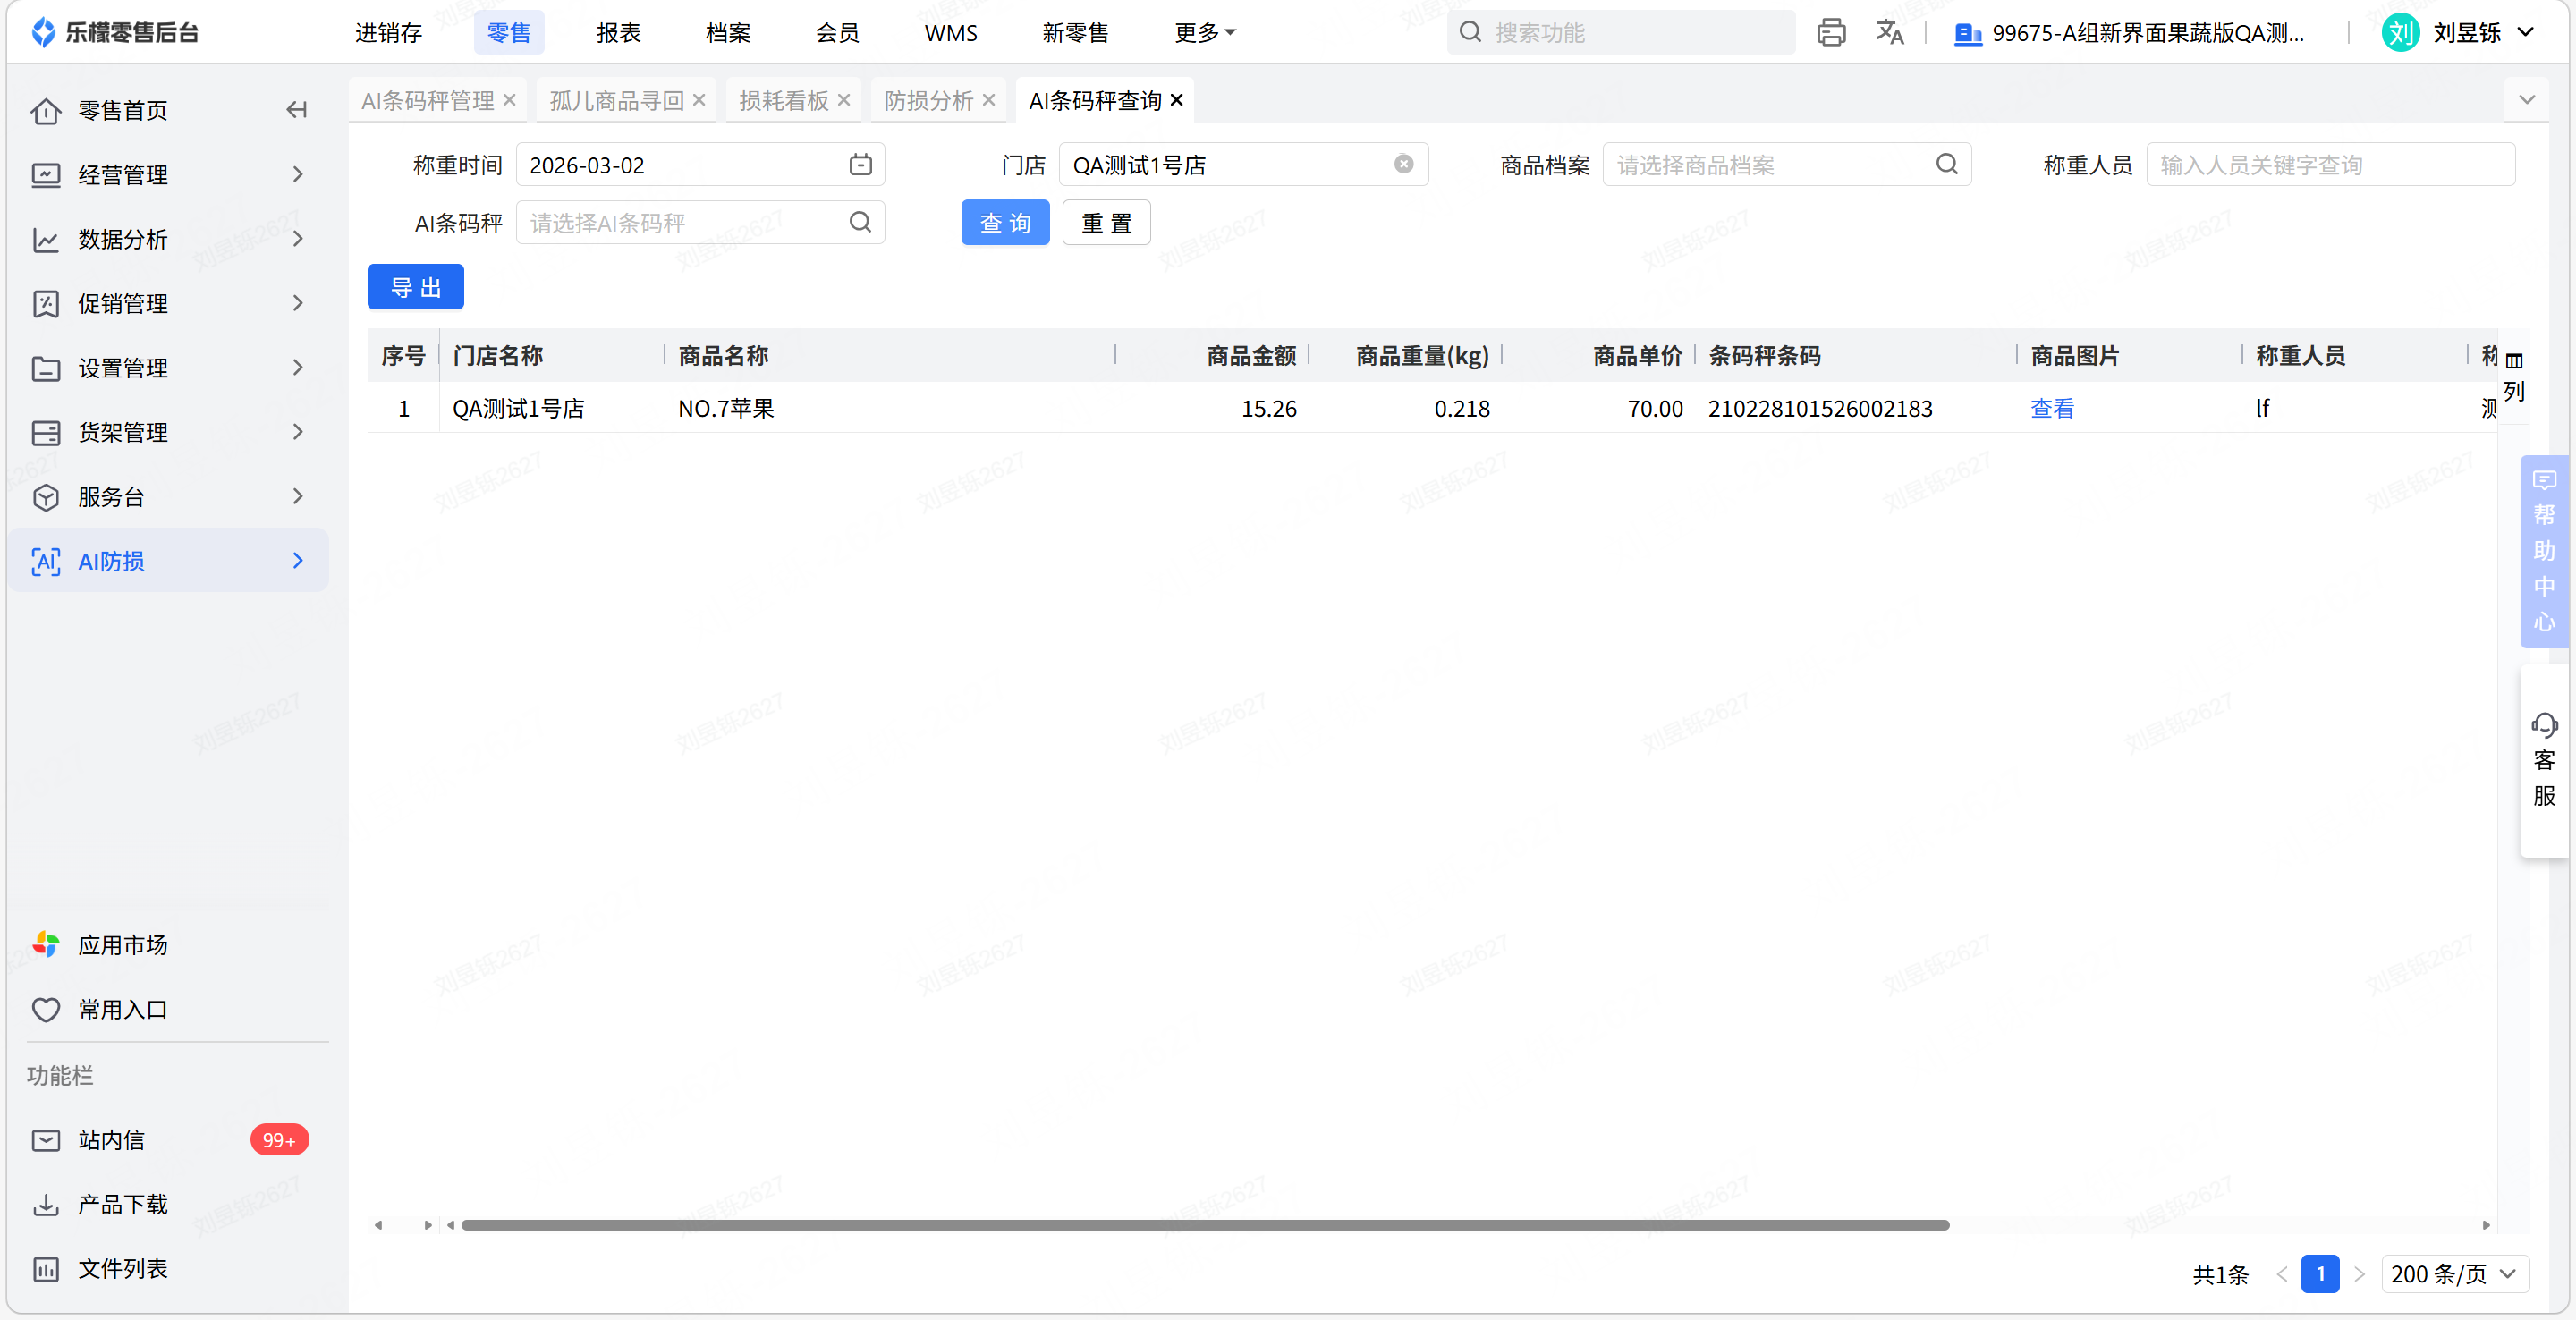Open column settings 列 icon
The image size is (2576, 1320).
coord(2514,375)
